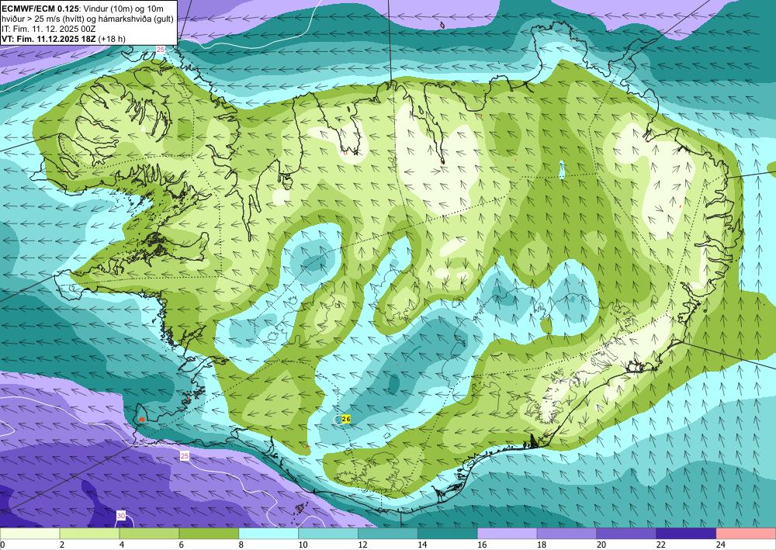Viewport: 776px width, 550px height.
Task: Click the legend value 8
Action: 241,545
